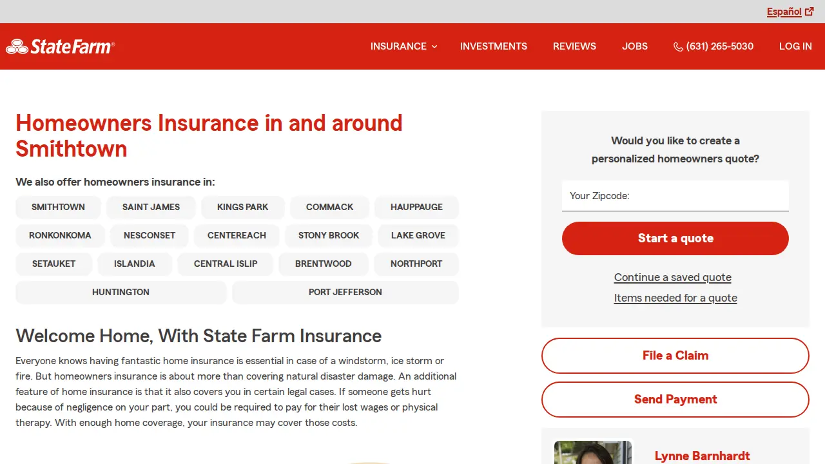The image size is (825, 464).
Task: Click the Homeowners Insurance in Smithtown heading
Action: point(209,136)
